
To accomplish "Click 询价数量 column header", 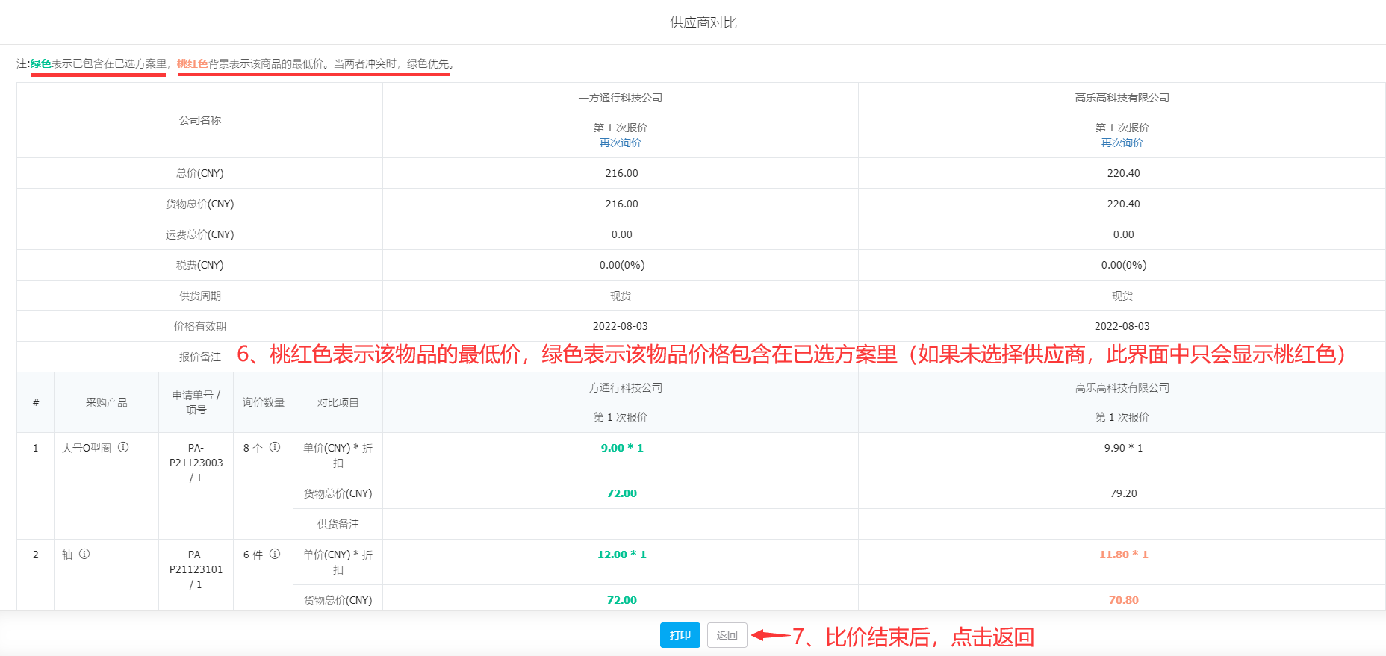I will click(263, 402).
